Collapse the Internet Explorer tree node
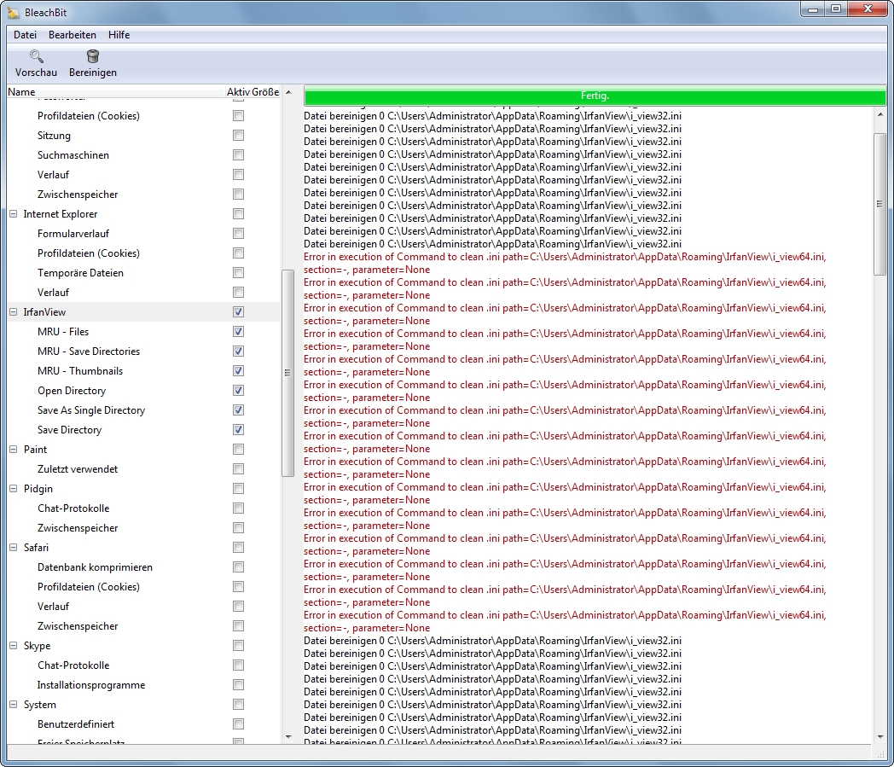894x767 pixels. pos(14,214)
